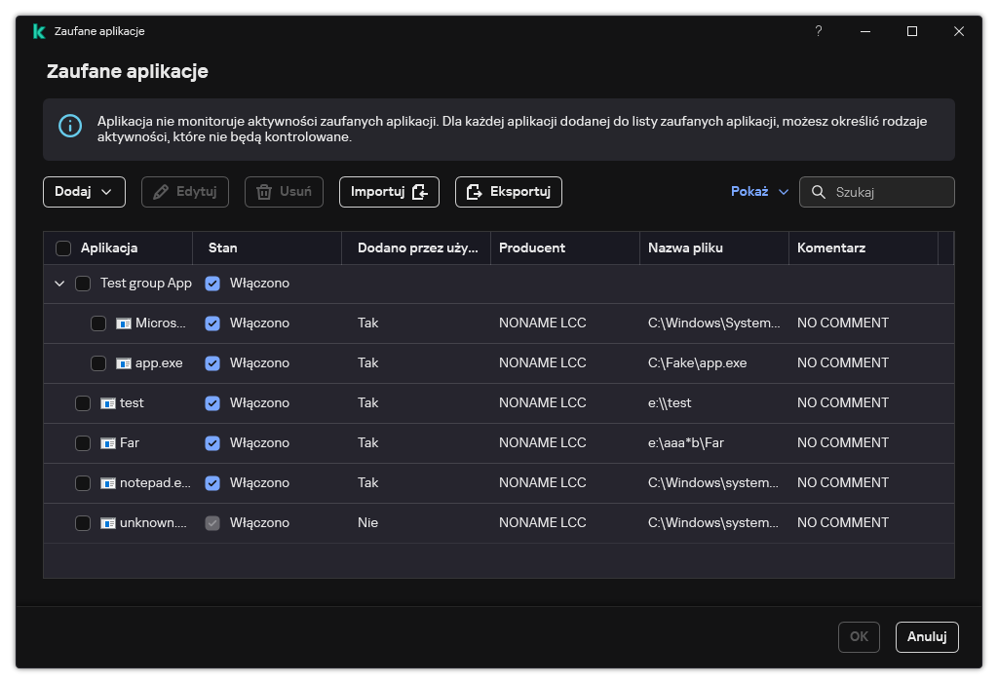Screen dimensions: 998x684
Task: Disable the Włączono checkbox for app.exe
Action: (212, 363)
